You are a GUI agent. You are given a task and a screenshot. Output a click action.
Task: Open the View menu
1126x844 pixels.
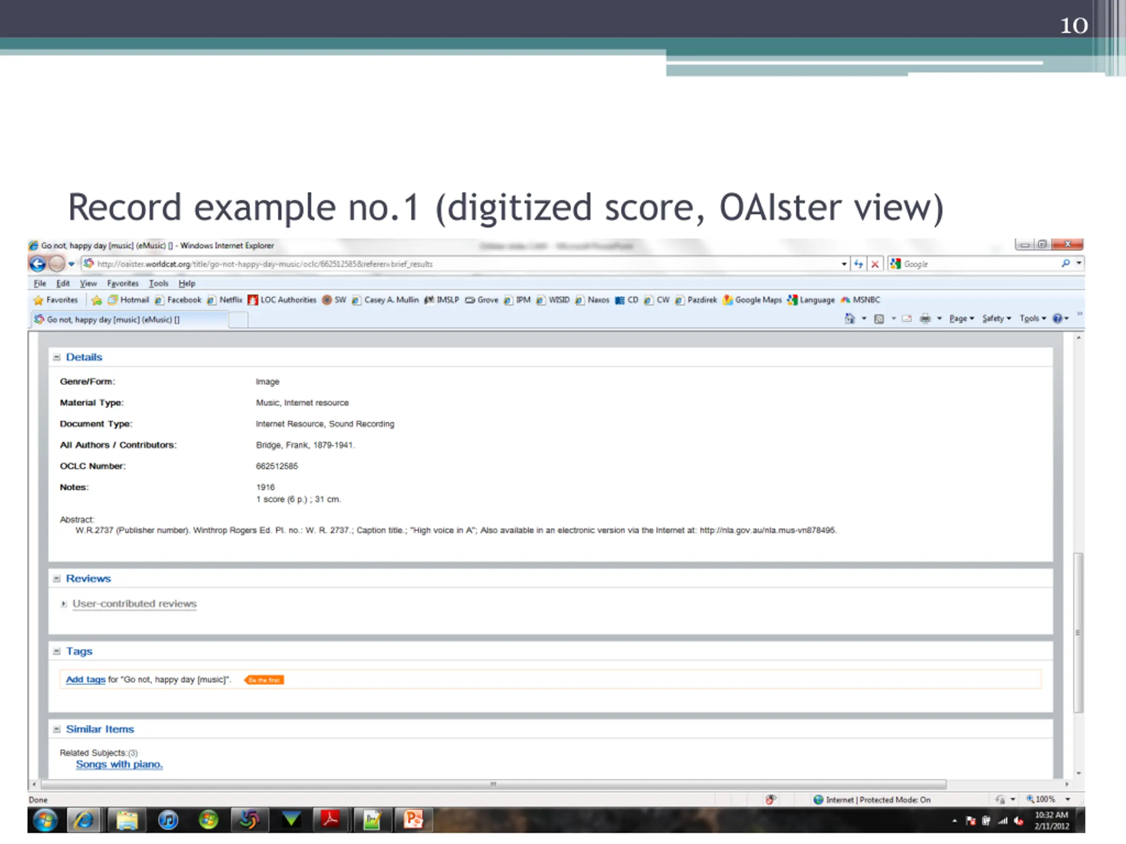pos(88,284)
